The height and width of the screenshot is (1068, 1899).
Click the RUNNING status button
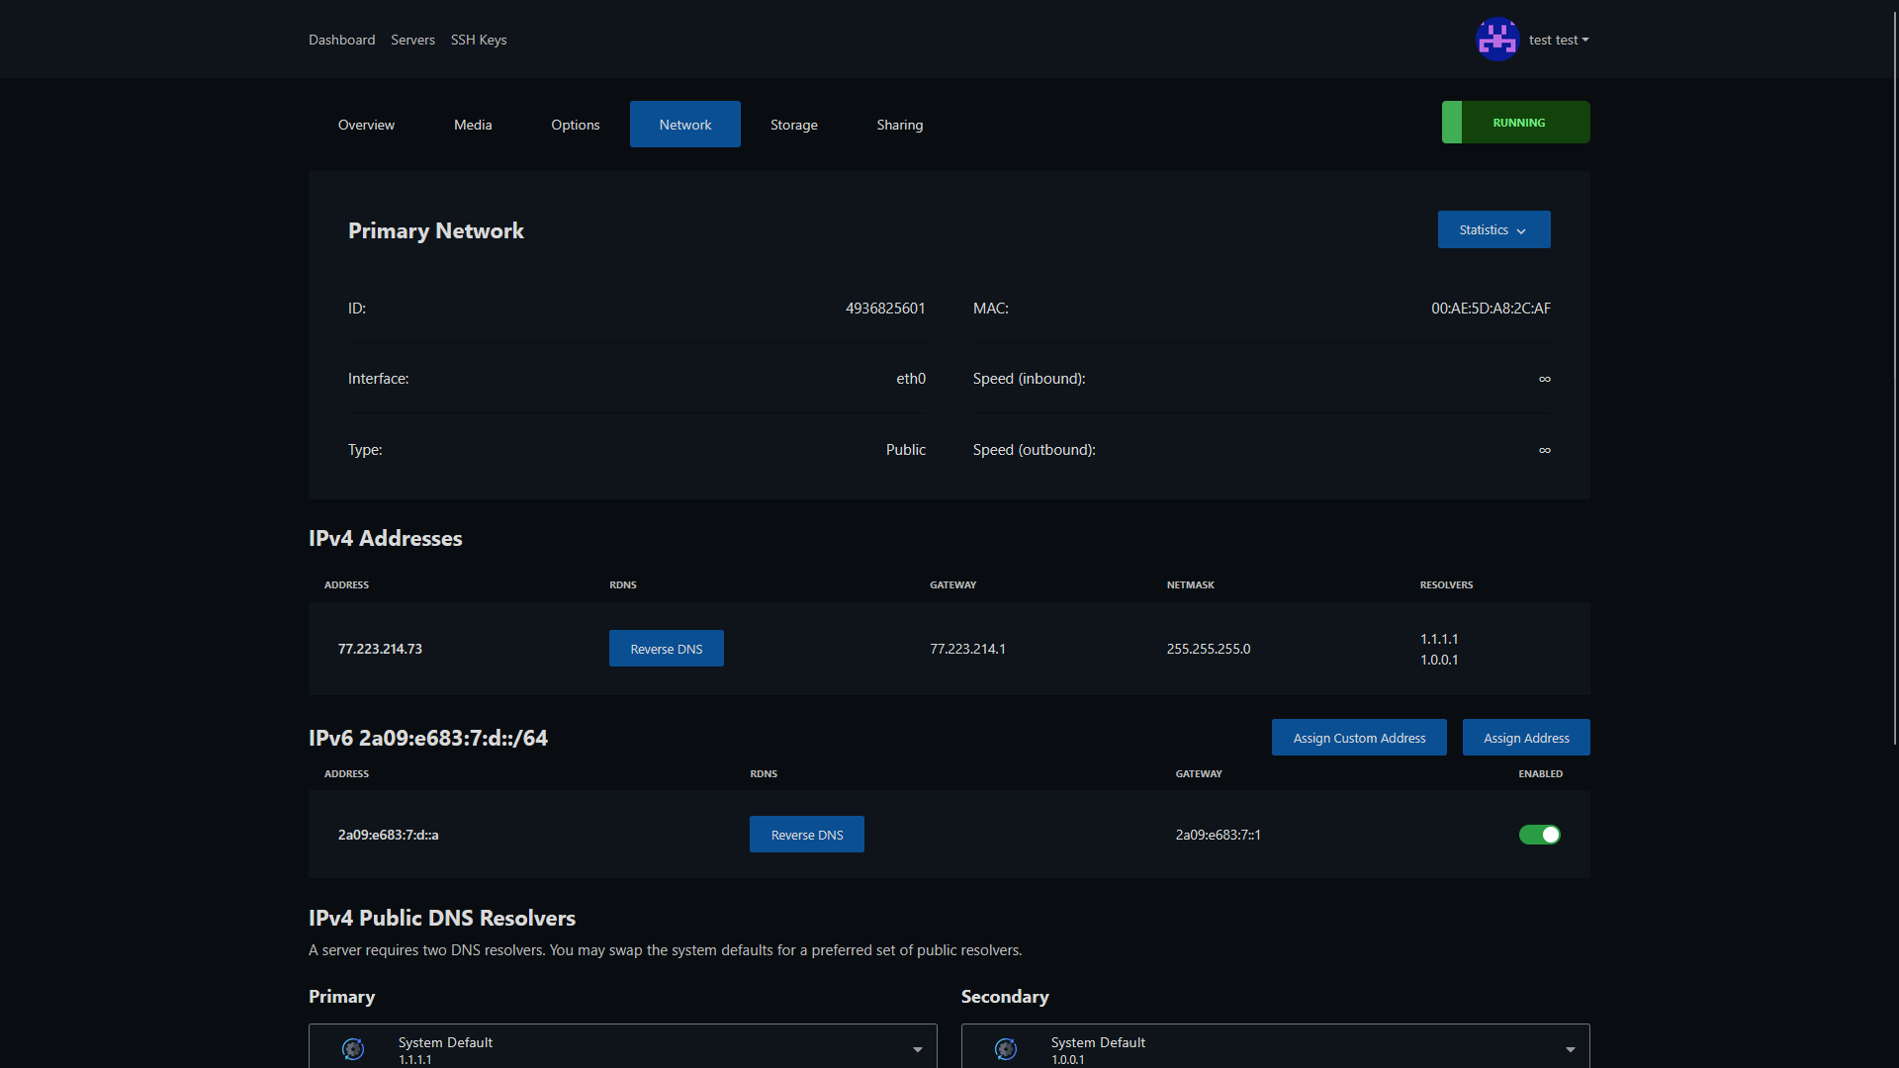tap(1516, 123)
